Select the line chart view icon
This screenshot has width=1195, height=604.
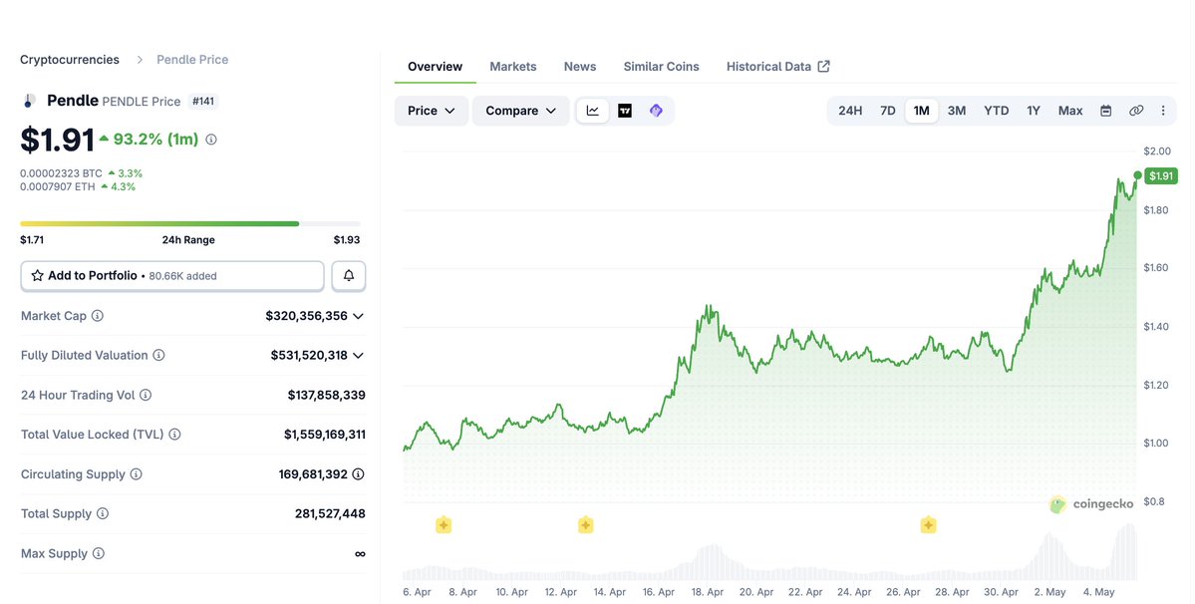pyautogui.click(x=592, y=111)
